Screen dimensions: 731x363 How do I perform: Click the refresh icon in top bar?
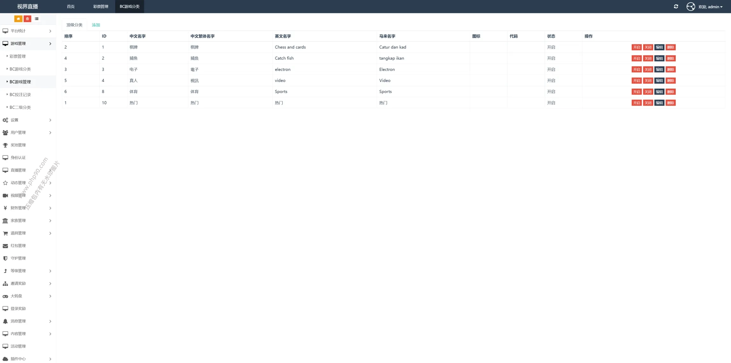coord(676,6)
